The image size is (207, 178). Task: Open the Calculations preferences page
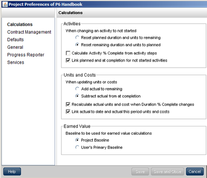[20, 24]
